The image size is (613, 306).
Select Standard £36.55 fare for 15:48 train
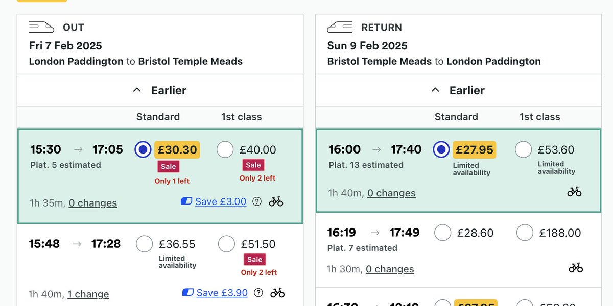145,244
